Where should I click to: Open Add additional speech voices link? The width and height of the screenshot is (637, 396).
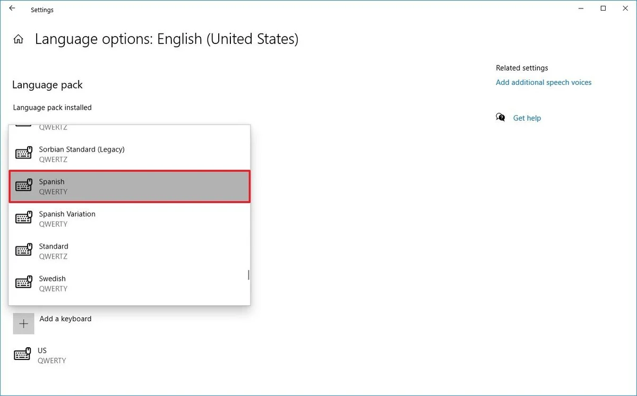point(544,82)
